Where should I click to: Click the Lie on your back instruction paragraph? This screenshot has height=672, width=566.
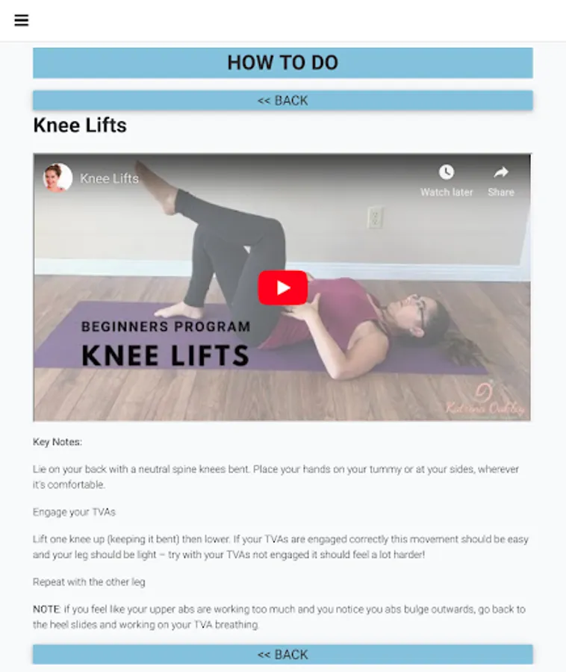click(x=276, y=476)
